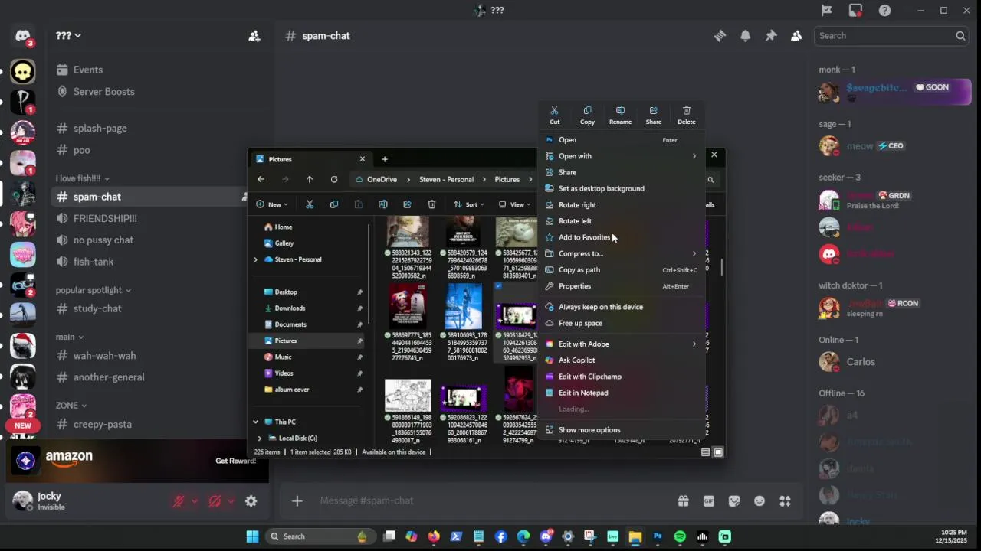Viewport: 981px width, 551px height.
Task: Open Discord user settings gear
Action: click(251, 501)
